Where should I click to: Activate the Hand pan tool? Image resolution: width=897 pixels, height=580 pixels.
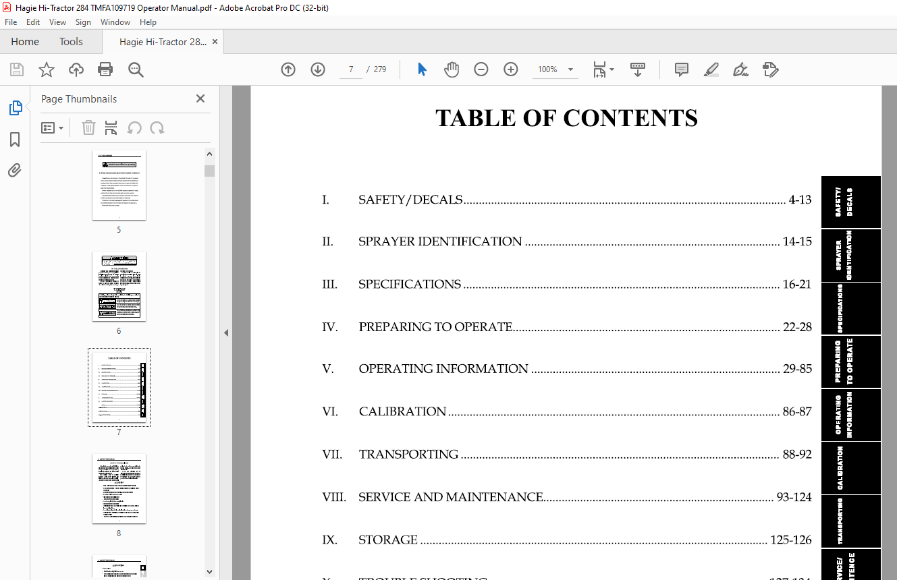452,69
